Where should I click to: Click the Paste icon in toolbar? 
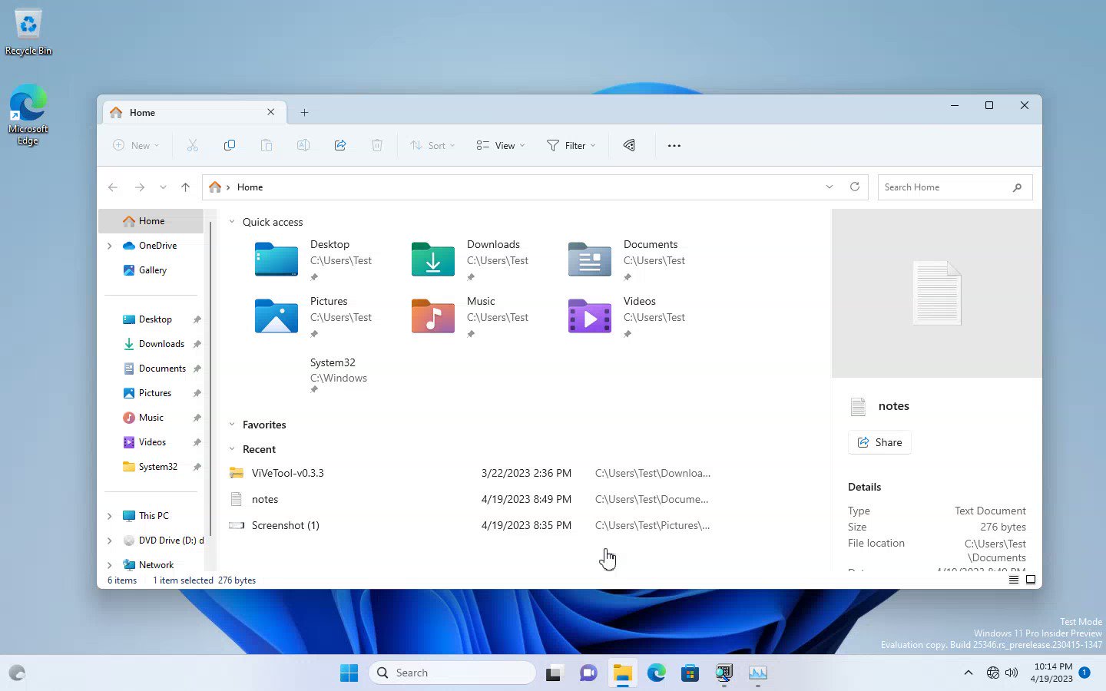[x=267, y=145]
